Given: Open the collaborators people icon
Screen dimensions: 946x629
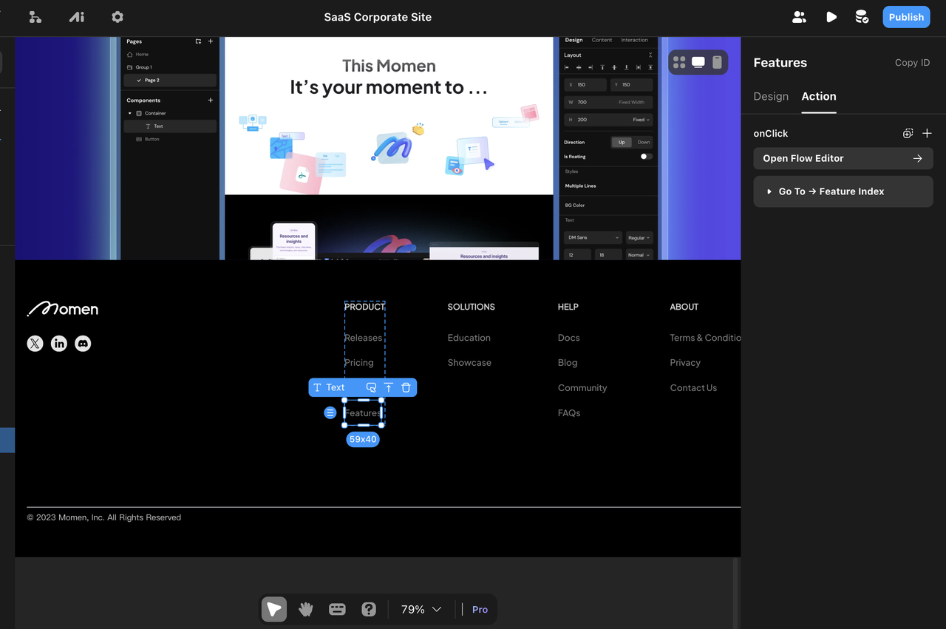Looking at the screenshot, I should [x=799, y=17].
